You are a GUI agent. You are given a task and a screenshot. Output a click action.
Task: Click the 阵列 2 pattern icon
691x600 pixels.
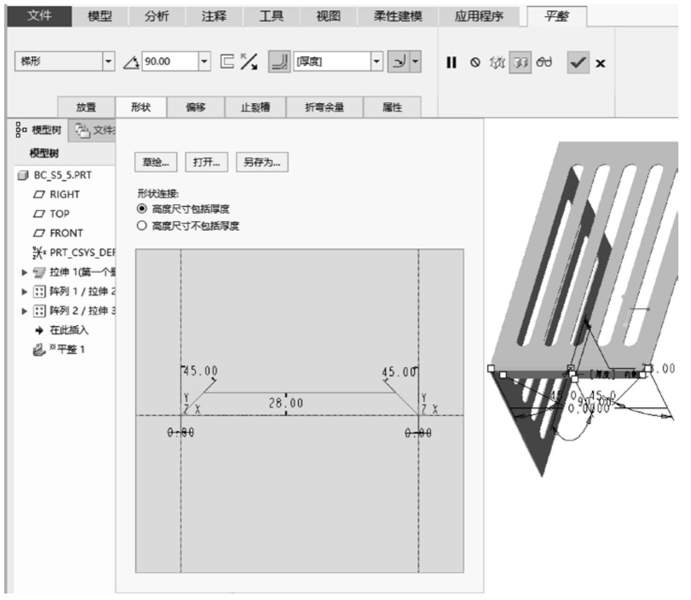(x=39, y=311)
